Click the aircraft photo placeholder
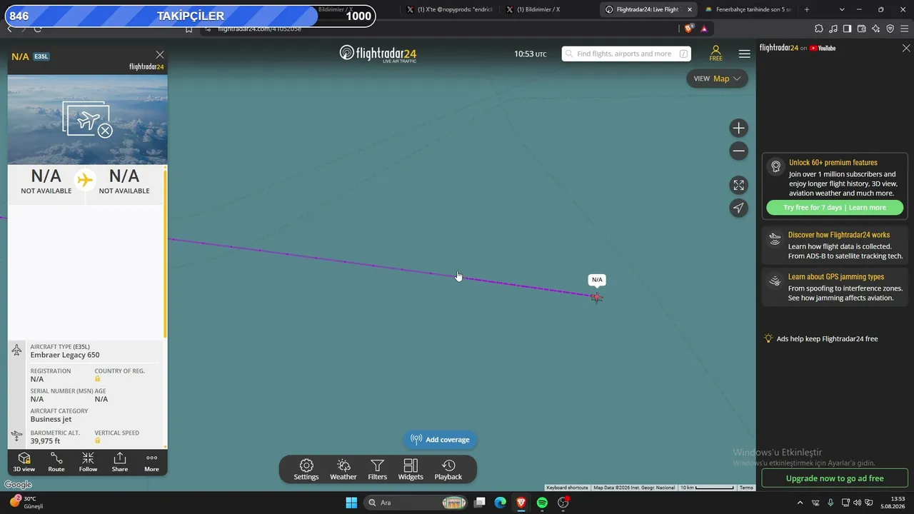Screen dimensions: 914x514 click(x=88, y=120)
